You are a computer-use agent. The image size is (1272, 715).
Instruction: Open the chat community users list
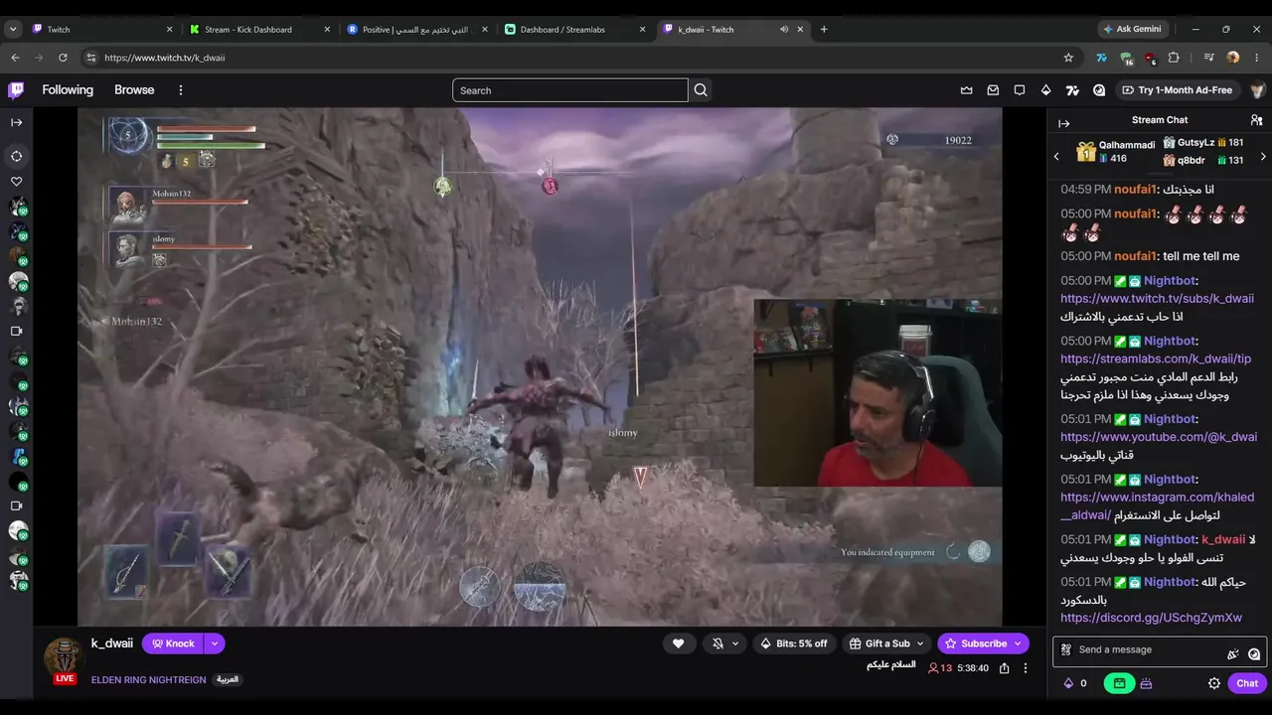coord(1256,120)
